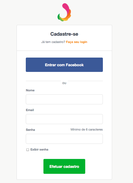
Task: Sign in with 'Entrar com Facebook' button
Action: [64, 65]
